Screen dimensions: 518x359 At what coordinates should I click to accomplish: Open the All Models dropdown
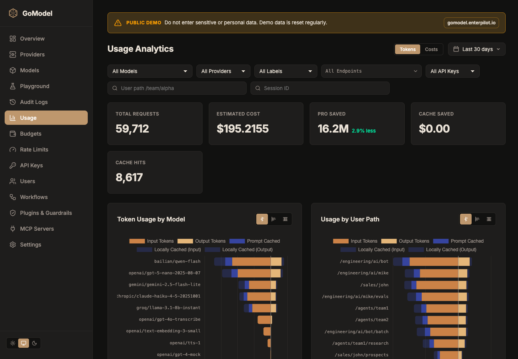(x=150, y=71)
